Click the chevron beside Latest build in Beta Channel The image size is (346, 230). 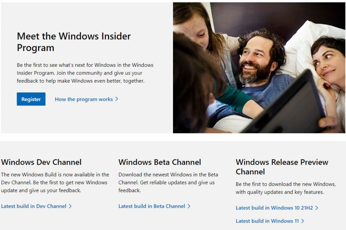pos(189,206)
